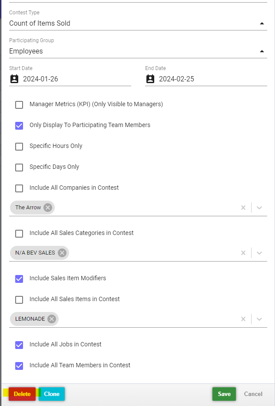275x406 pixels.
Task: Remove The Arrow company chip
Action: point(47,208)
